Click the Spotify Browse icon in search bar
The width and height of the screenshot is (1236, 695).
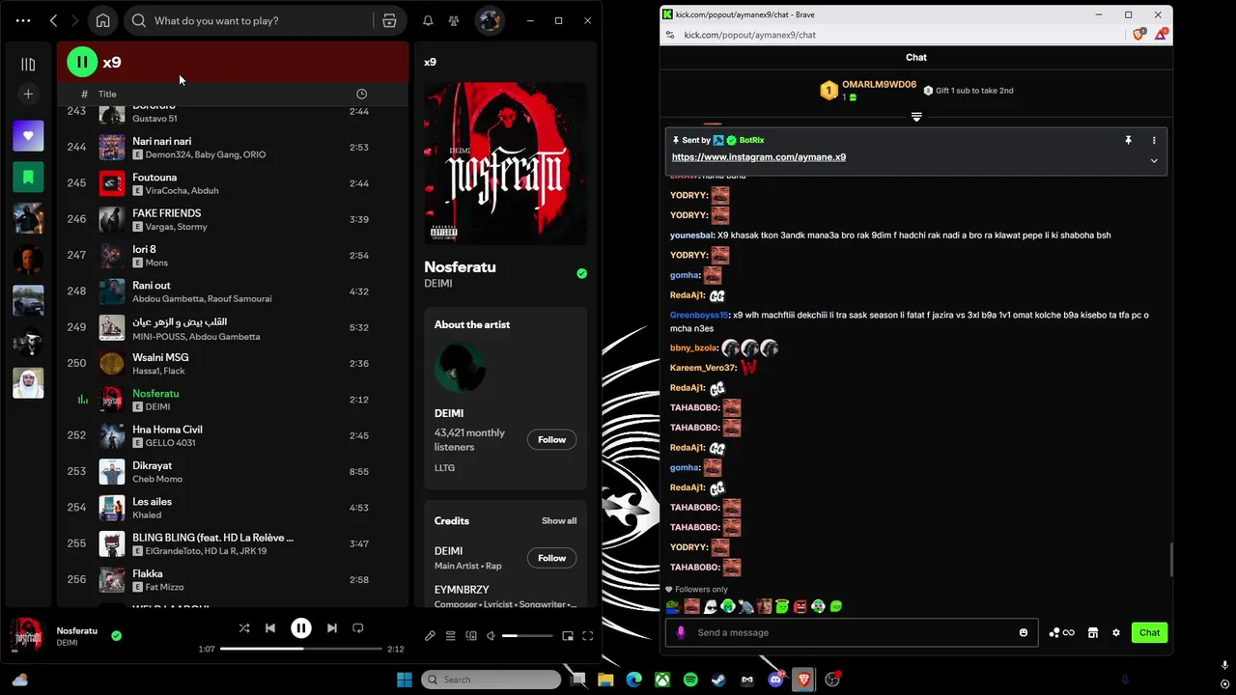[389, 20]
